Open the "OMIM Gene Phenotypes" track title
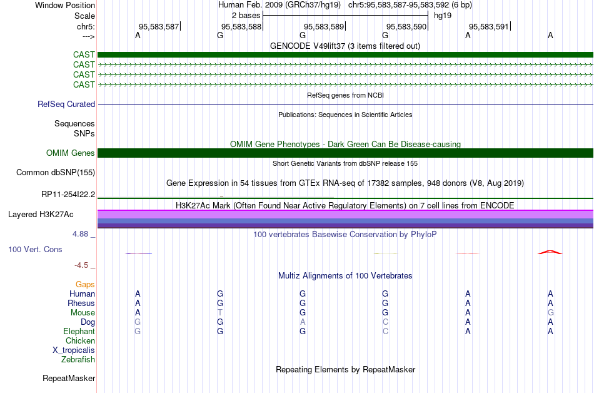Screen dimensions: 594x393 pos(345,145)
